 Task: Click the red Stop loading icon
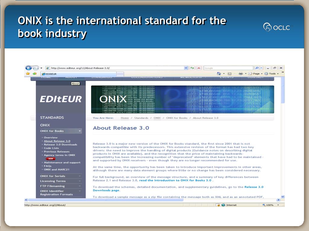[x=199, y=68]
